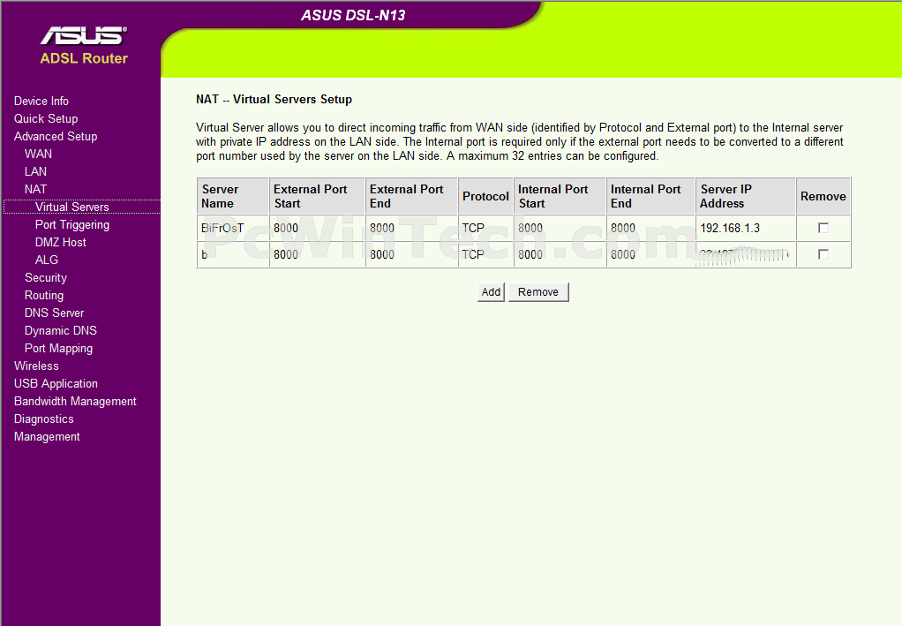Expand Advanced Setup menu
902x626 pixels.
pos(56,136)
